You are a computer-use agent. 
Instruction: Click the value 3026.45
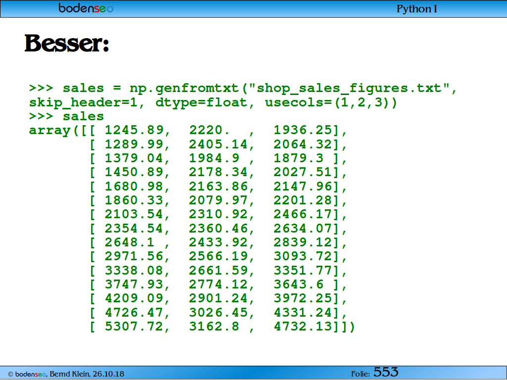click(218, 312)
